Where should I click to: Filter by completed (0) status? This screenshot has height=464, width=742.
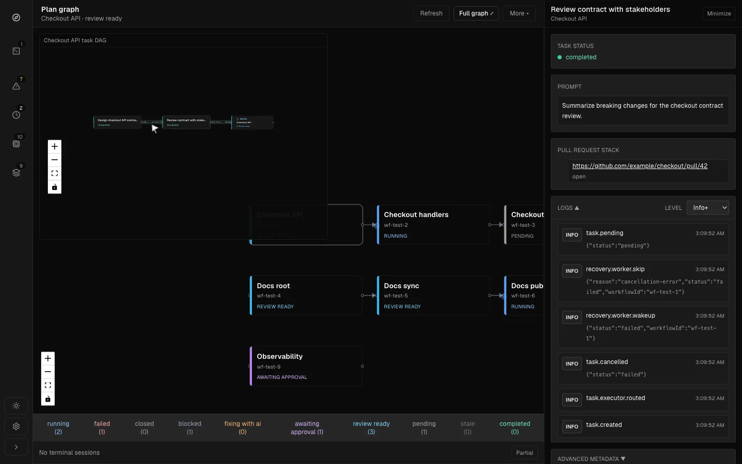tap(515, 428)
